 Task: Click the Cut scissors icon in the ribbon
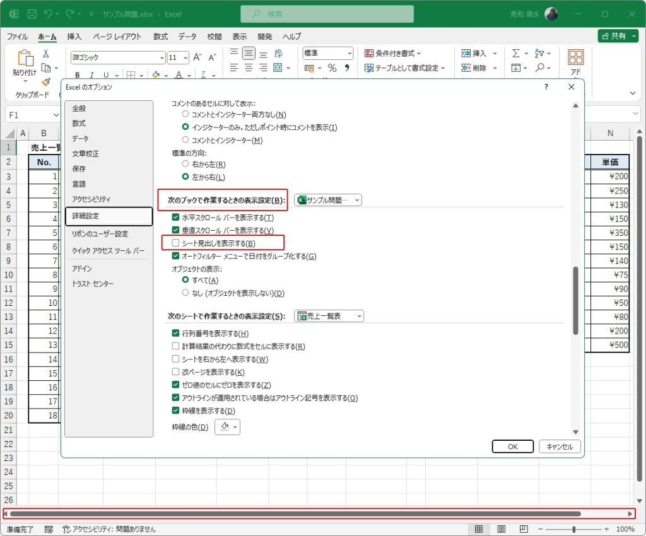(x=46, y=54)
